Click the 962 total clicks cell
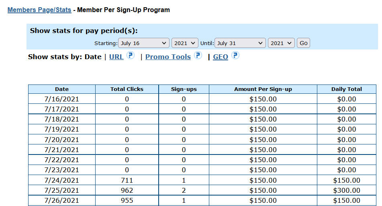The image size is (382, 206). (127, 190)
